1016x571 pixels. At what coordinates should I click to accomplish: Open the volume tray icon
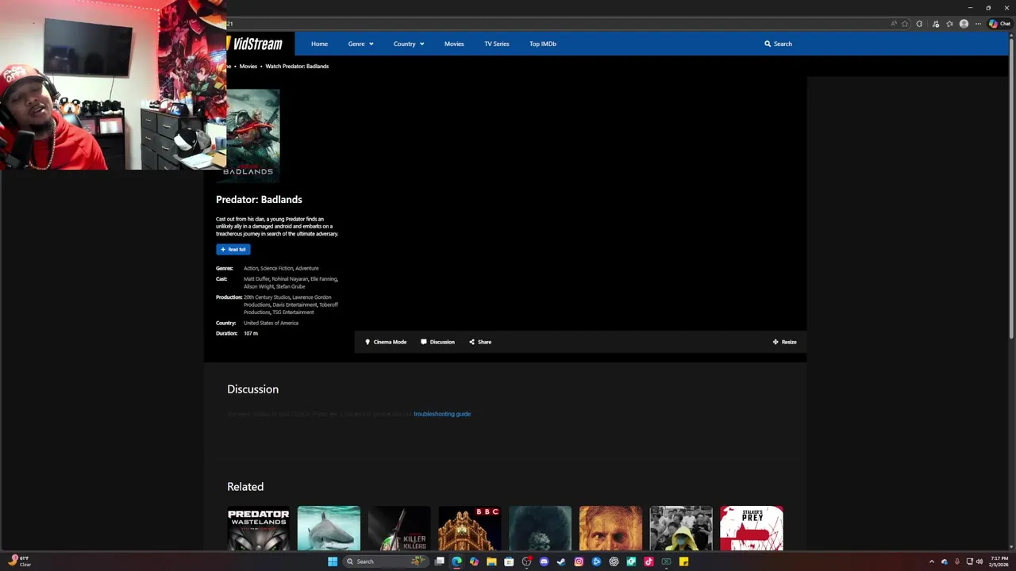979,561
